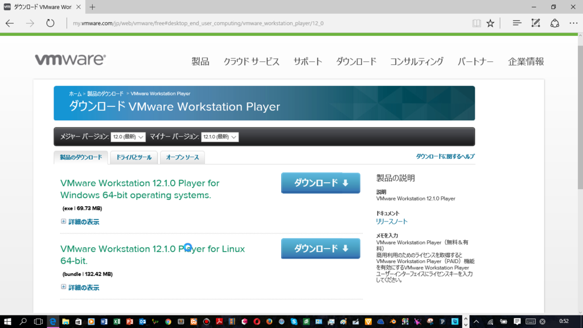
Task: Launch Adobe Acrobat from the taskbar
Action: coord(219,322)
